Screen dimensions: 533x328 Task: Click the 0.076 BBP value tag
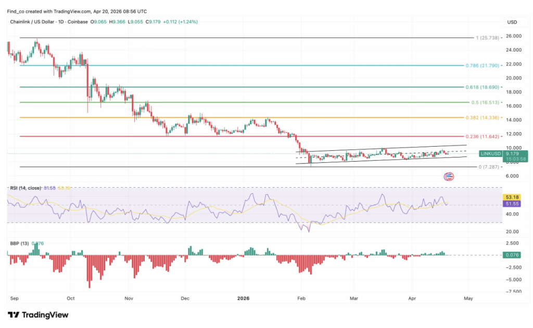[x=513, y=255]
